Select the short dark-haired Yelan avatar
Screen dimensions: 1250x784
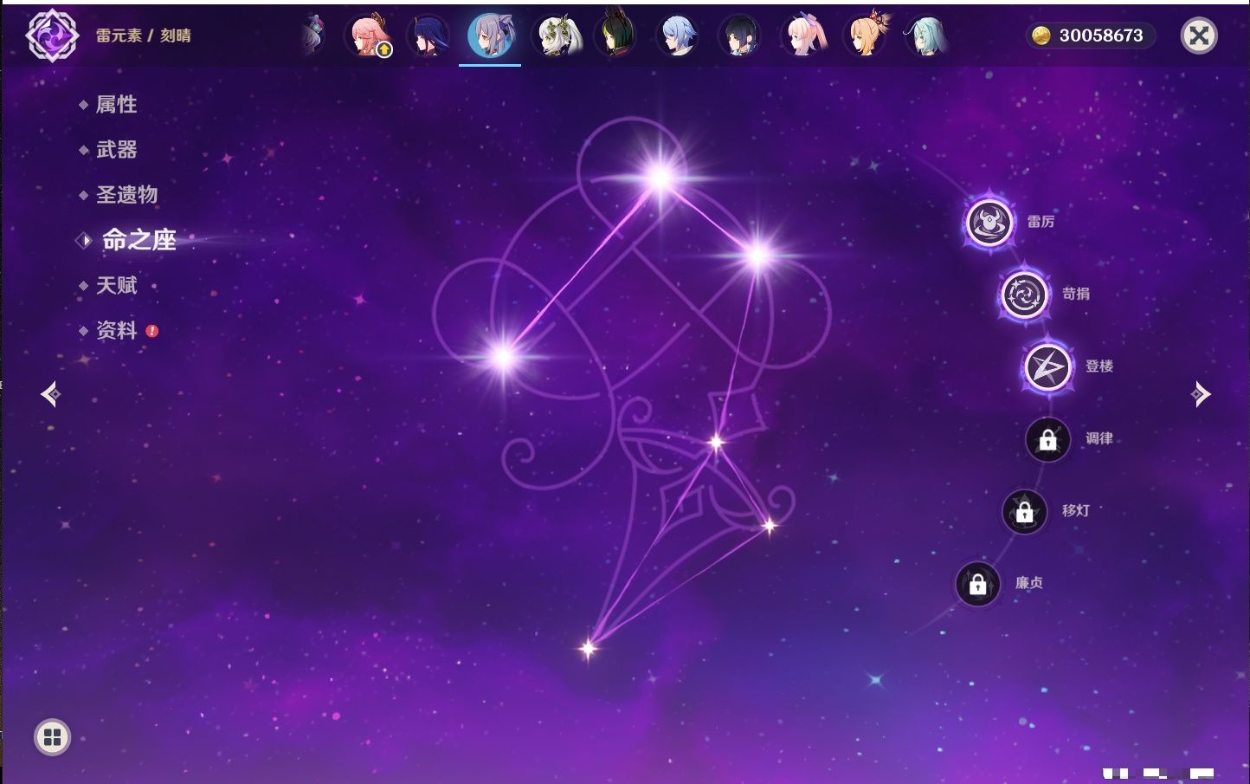click(740, 36)
